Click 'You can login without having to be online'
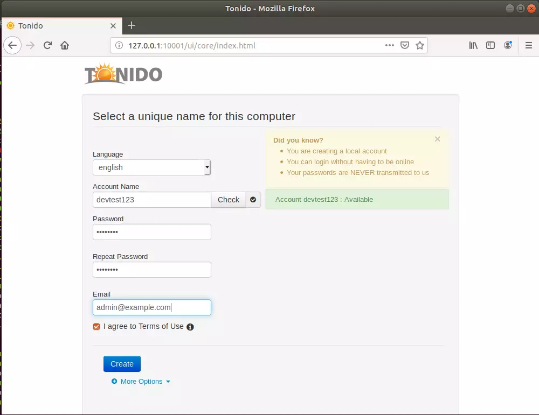 pyautogui.click(x=350, y=161)
